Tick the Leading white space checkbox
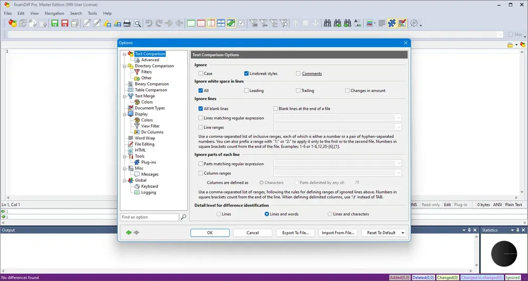This screenshot has height=281, width=528. tap(247, 91)
